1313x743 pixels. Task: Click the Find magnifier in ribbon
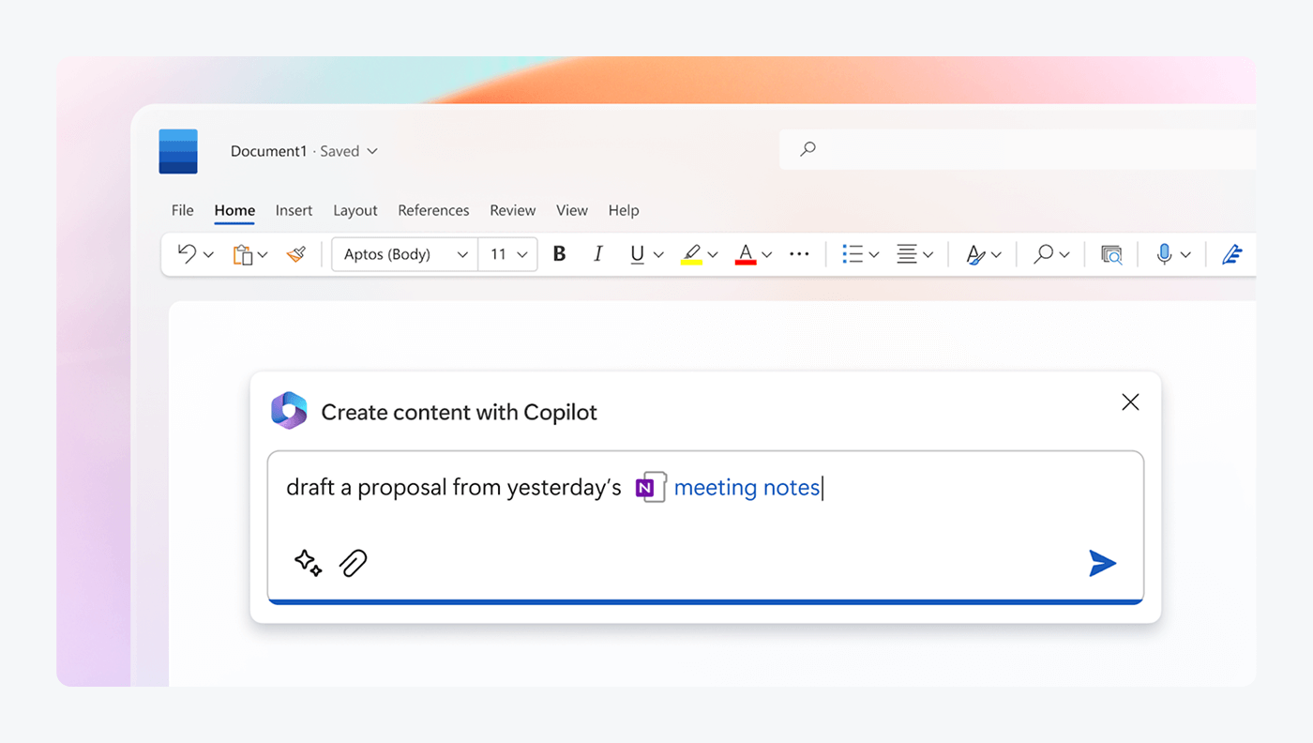tap(1043, 254)
